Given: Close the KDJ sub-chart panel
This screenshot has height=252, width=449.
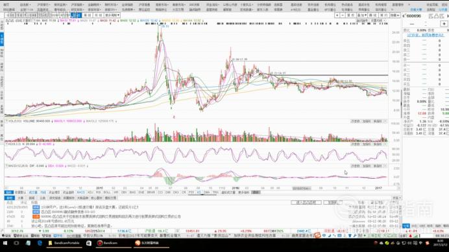Looking at the screenshot, I should (385, 144).
